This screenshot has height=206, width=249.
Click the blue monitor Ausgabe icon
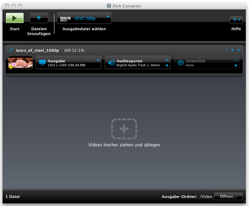tap(42, 63)
